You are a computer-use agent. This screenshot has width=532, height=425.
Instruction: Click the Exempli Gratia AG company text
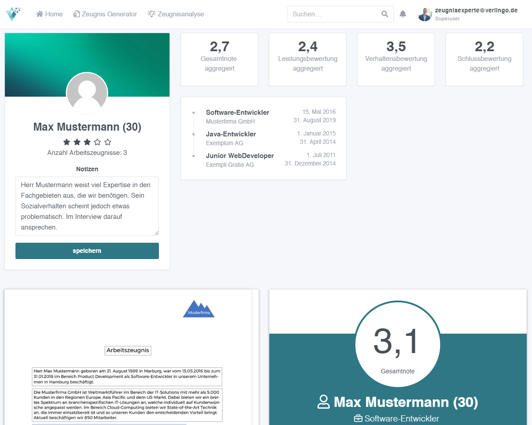coord(230,165)
